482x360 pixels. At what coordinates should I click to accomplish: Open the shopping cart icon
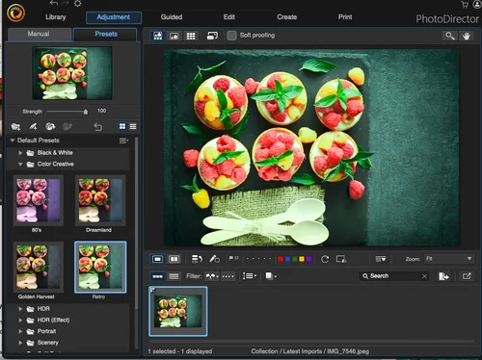465,4
